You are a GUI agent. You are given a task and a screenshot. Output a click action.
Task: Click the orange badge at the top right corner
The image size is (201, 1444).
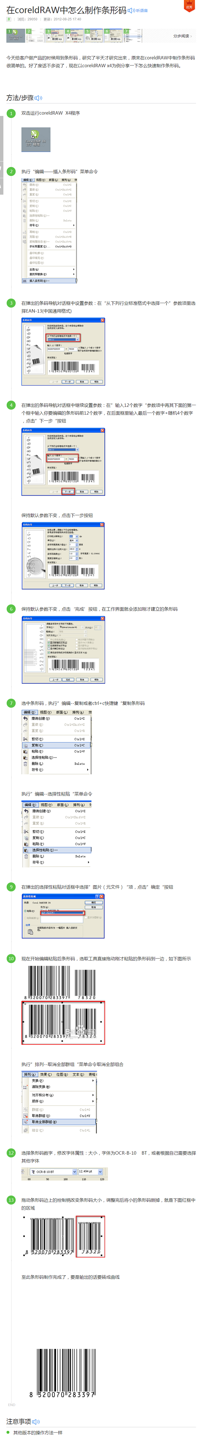click(x=189, y=5)
